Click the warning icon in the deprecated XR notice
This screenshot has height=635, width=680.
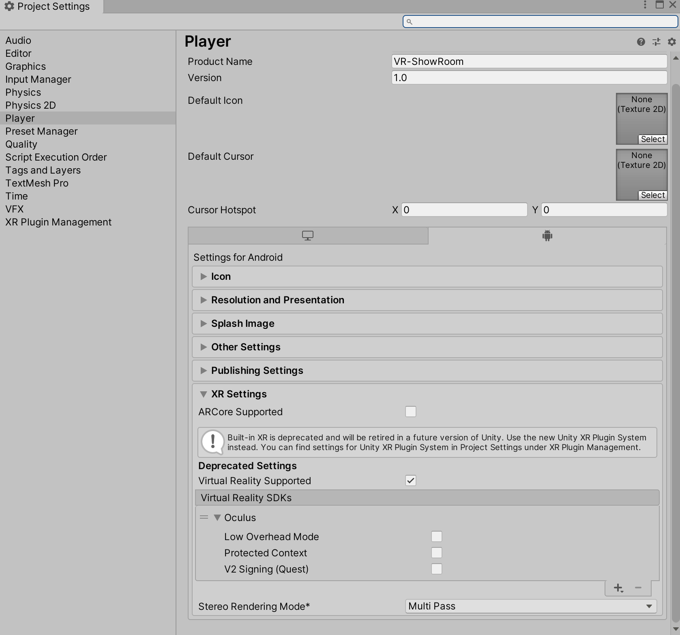[213, 442]
